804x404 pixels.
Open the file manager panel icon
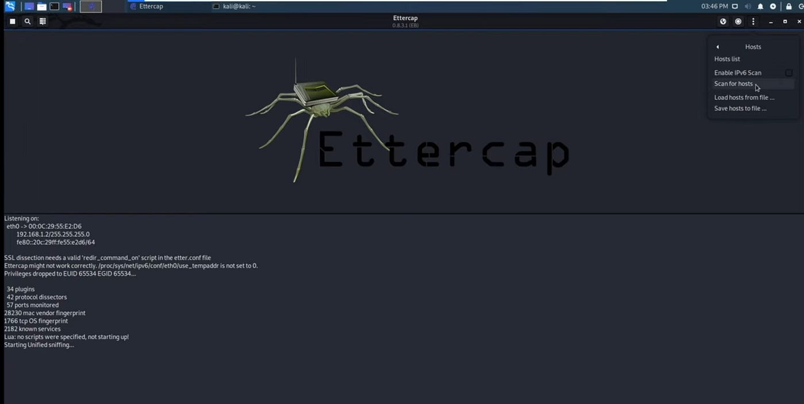41,6
